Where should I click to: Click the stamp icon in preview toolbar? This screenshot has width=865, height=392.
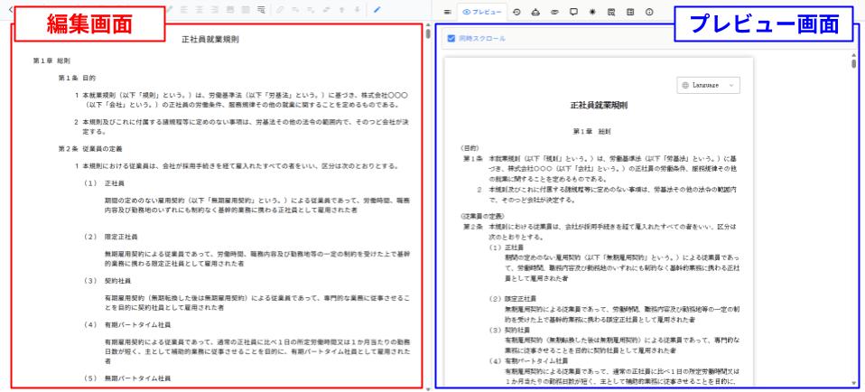[x=535, y=12]
